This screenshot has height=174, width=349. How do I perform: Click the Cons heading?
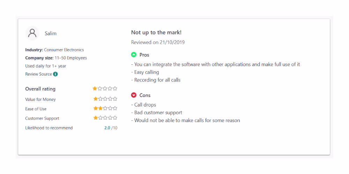(x=145, y=95)
